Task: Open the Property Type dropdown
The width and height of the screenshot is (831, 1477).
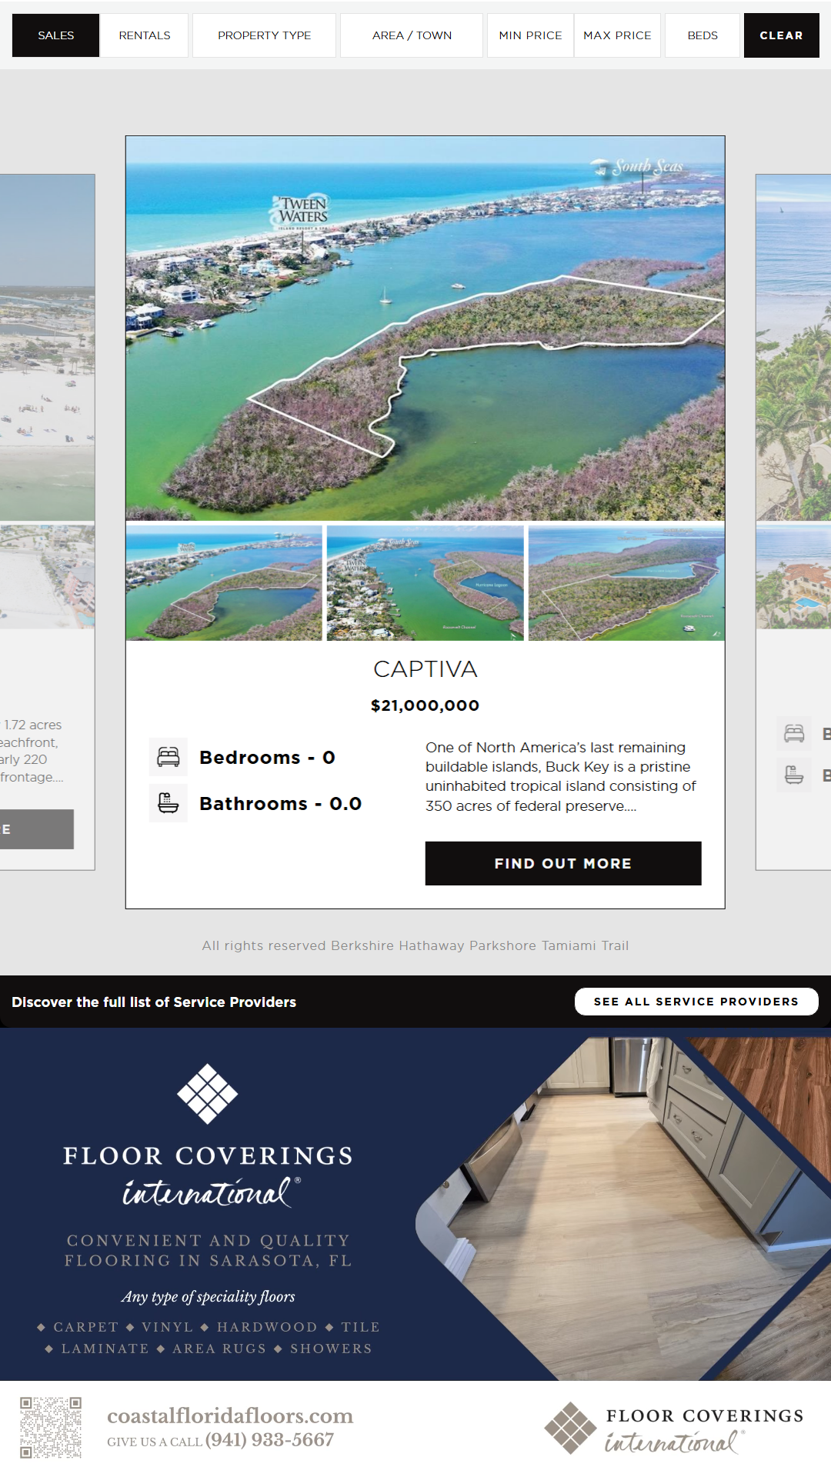Action: (264, 35)
